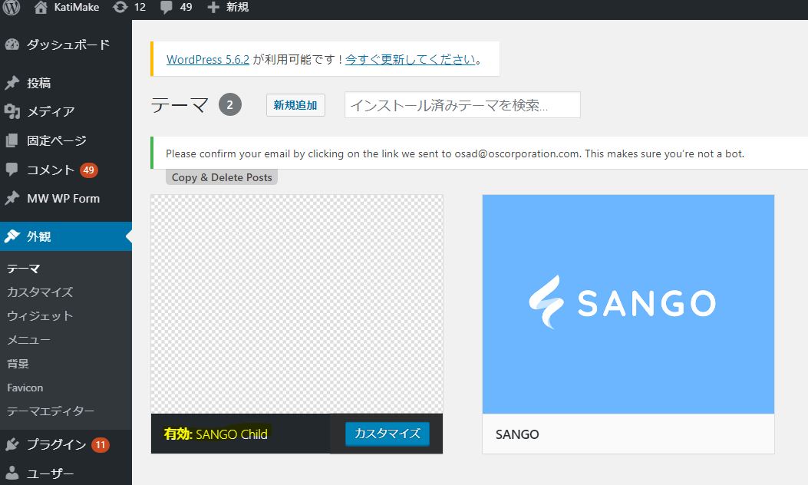Click the 投稿 pin icon
Viewport: 808px width, 485px height.
click(12, 83)
